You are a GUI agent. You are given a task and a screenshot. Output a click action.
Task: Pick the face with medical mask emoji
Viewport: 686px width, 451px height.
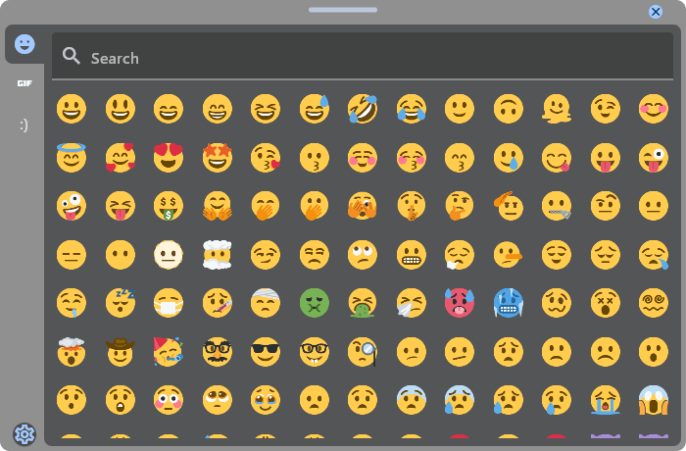(169, 303)
